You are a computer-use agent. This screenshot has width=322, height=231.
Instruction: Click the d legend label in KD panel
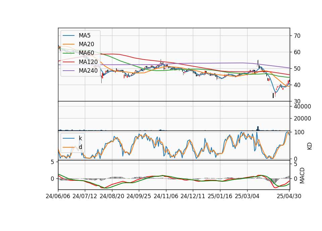point(80,147)
